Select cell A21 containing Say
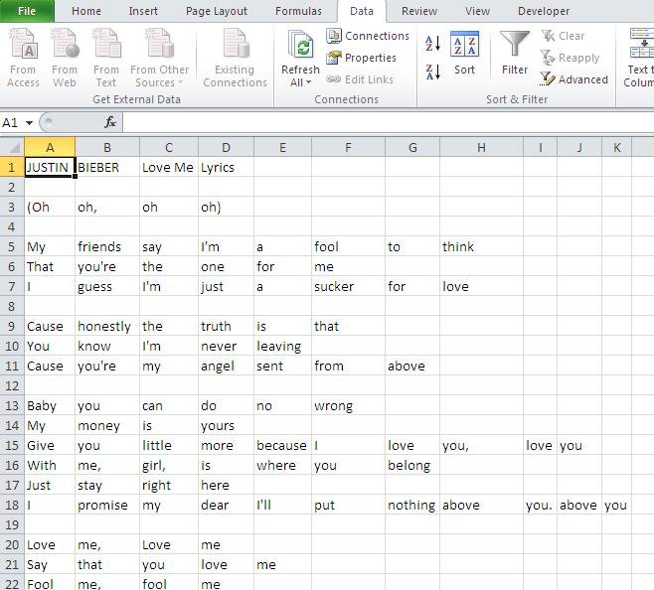Screen dimensions: 654x590 click(x=50, y=565)
